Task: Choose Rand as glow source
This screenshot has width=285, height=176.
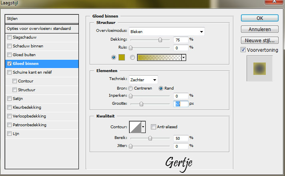Action: pyautogui.click(x=161, y=88)
